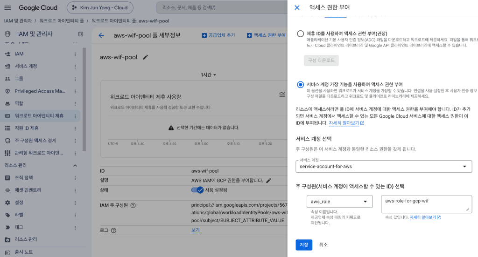Open more options for 설정

pyautogui.click(x=75, y=203)
